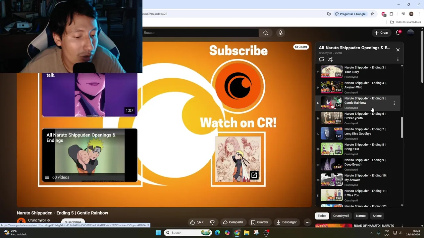
Task: Show hidden system tray icons chevron
Action: (371, 233)
